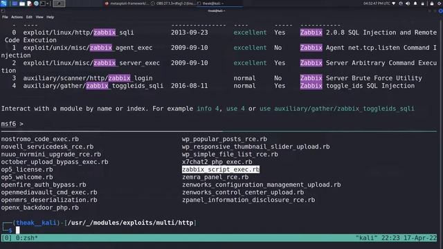Click the green 'use 4' example text
Screen dimensions: 443x249
[x=235, y=109]
